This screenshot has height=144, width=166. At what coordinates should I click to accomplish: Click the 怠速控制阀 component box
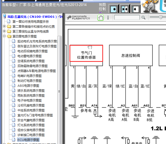coord(131,55)
